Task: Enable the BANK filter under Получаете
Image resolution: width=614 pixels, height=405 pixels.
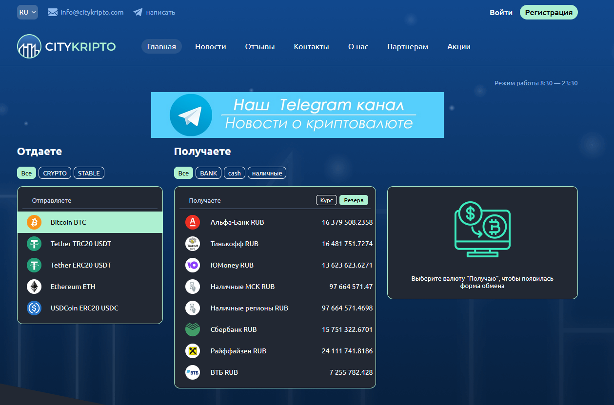Action: tap(208, 173)
